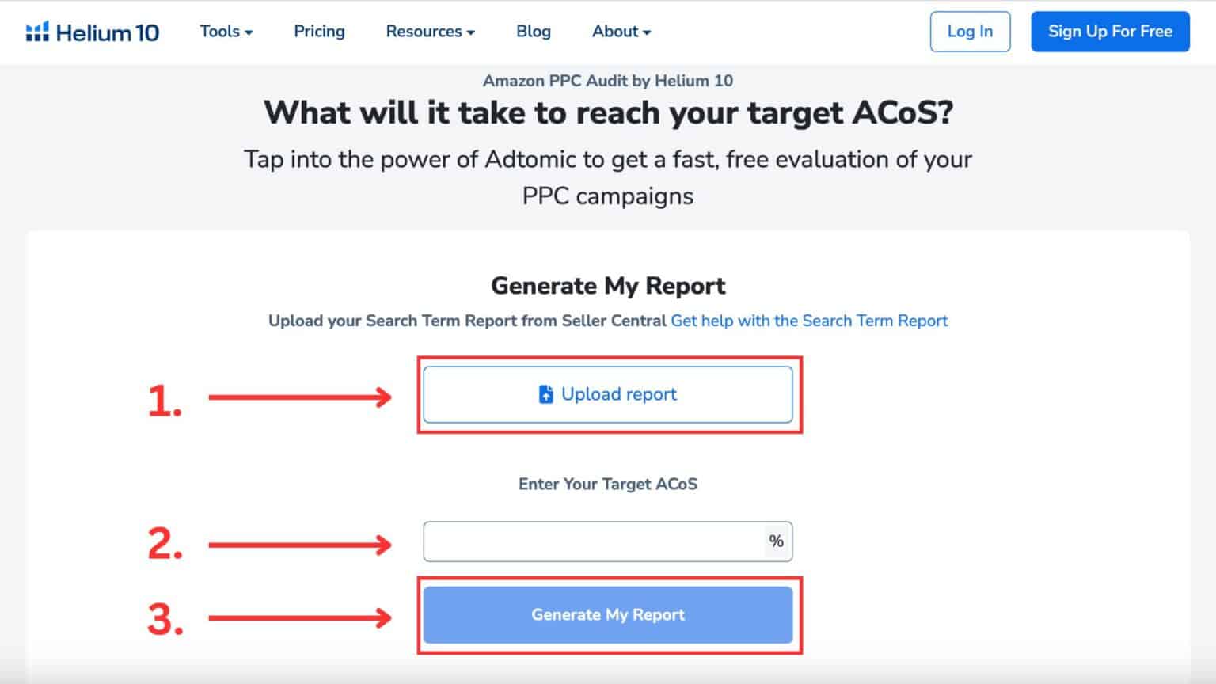Image resolution: width=1216 pixels, height=684 pixels.
Task: Open the Tools dropdown menu
Action: (x=225, y=32)
